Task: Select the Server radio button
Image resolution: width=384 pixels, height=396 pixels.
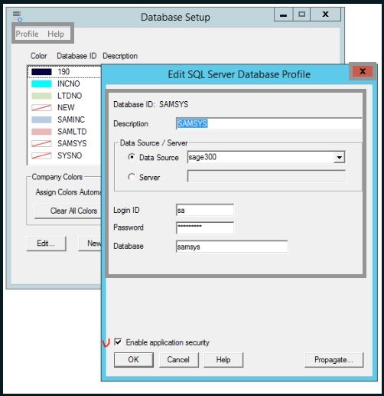Action: pos(132,177)
